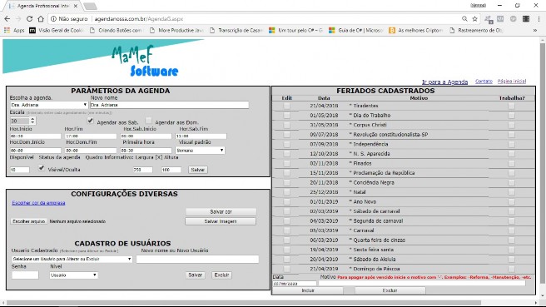Click 'Incluir' holiday button
Image resolution: width=546 pixels, height=307 pixels.
coord(308,290)
